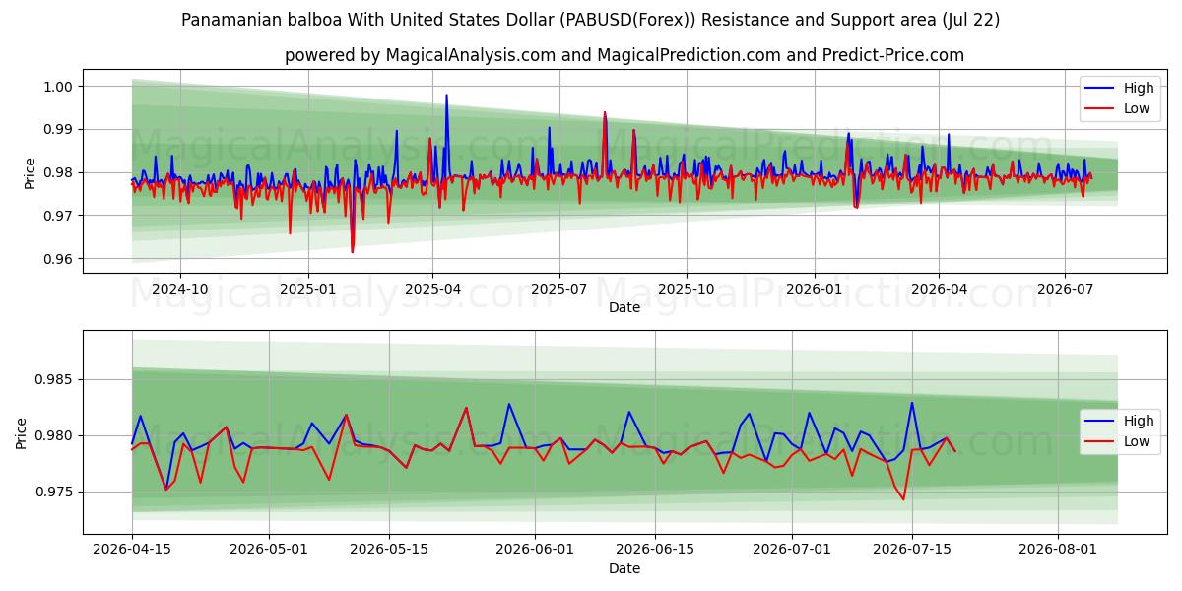Viewport: 1182px width, 591px height.
Task: Click the '2026-06-01' date tick label
Action: [x=535, y=550]
